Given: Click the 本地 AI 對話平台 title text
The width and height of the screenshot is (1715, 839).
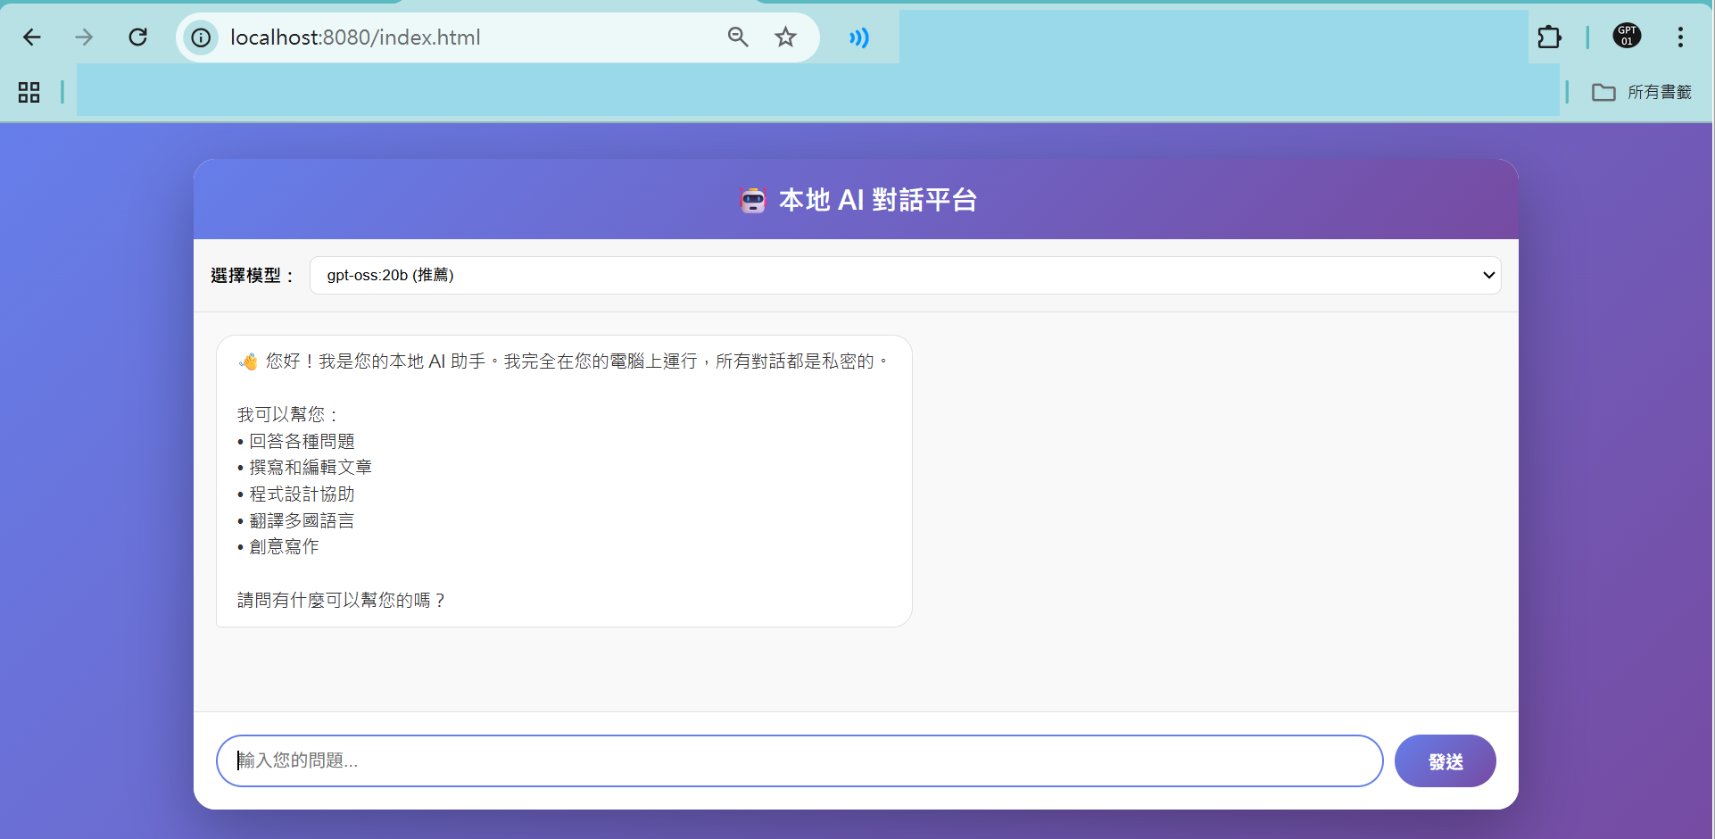Looking at the screenshot, I should click(878, 200).
